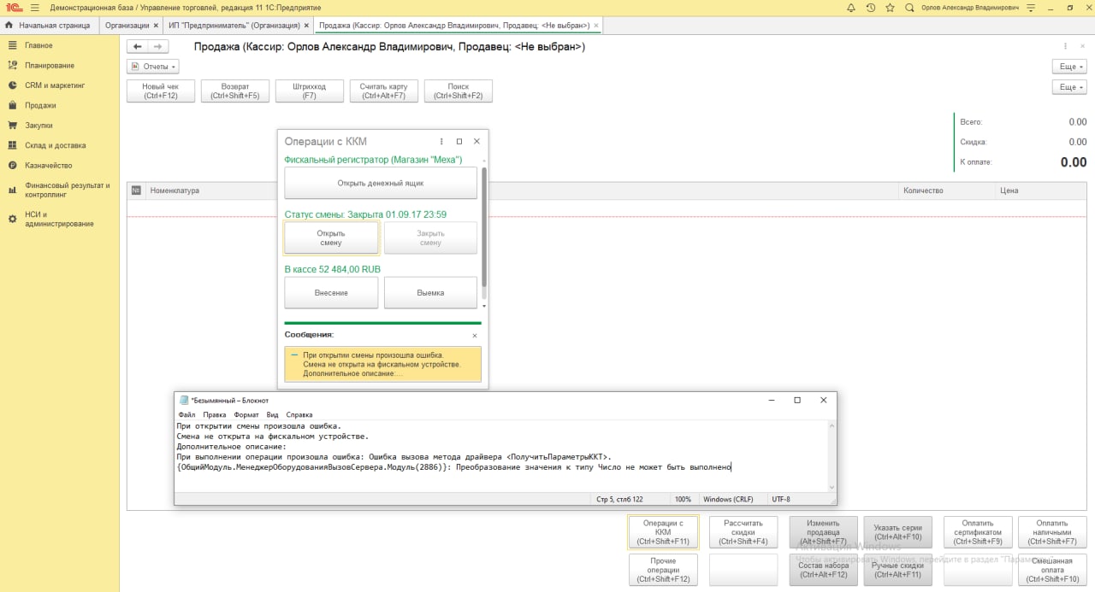Click Открыть денежный ящик button
The height and width of the screenshot is (592, 1095).
click(381, 183)
